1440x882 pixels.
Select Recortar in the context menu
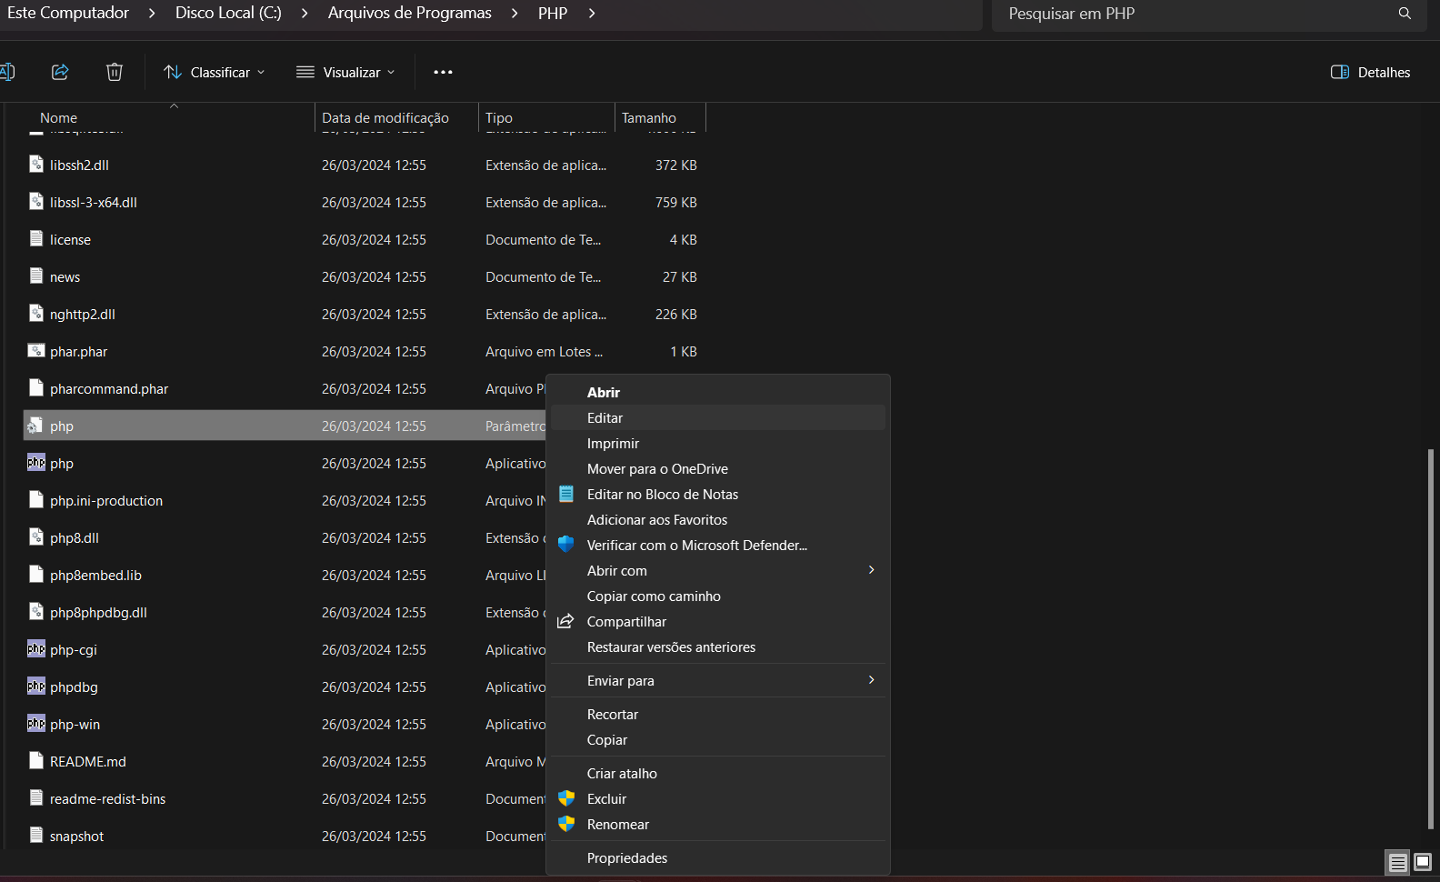718,714
